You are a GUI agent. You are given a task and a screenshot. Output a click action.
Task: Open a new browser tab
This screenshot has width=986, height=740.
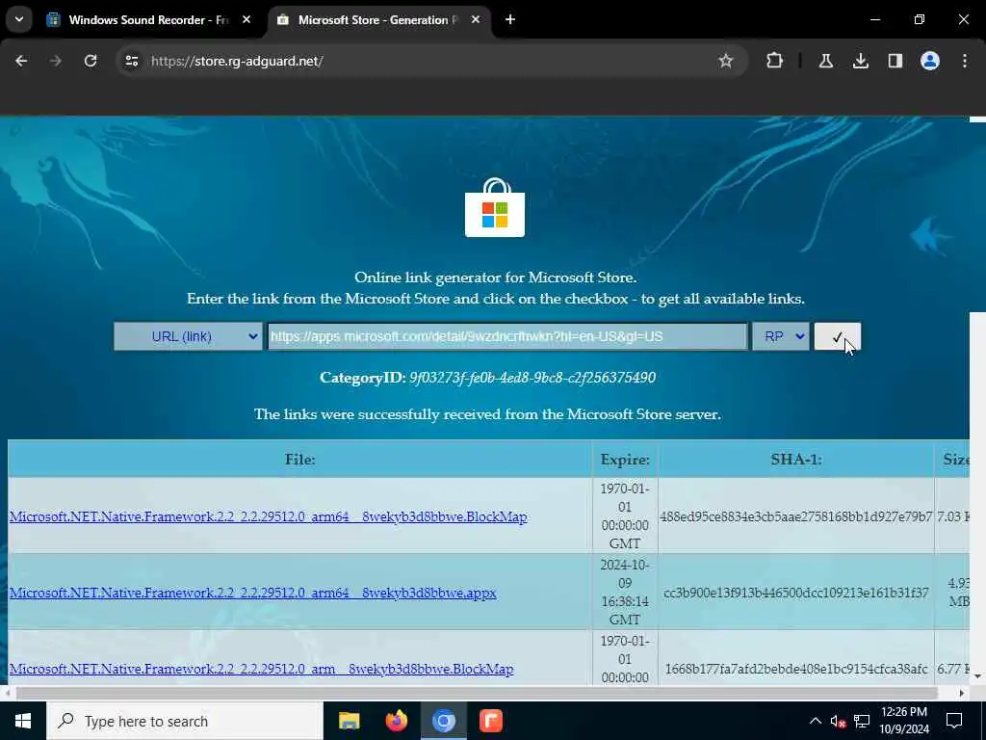pos(510,19)
